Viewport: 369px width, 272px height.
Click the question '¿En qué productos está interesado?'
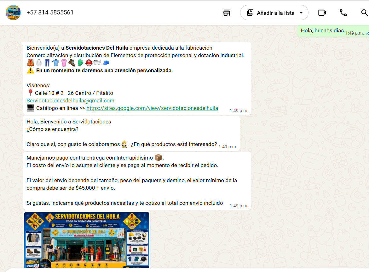(x=174, y=144)
